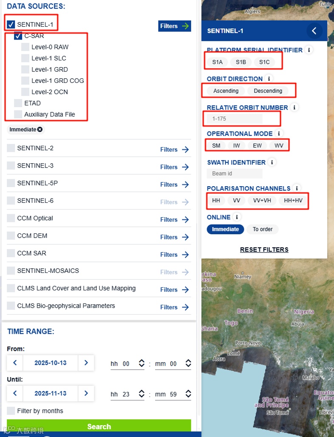Open the highlighted SENTINEL-1 Filters button
The image size is (334, 437).
click(x=175, y=26)
